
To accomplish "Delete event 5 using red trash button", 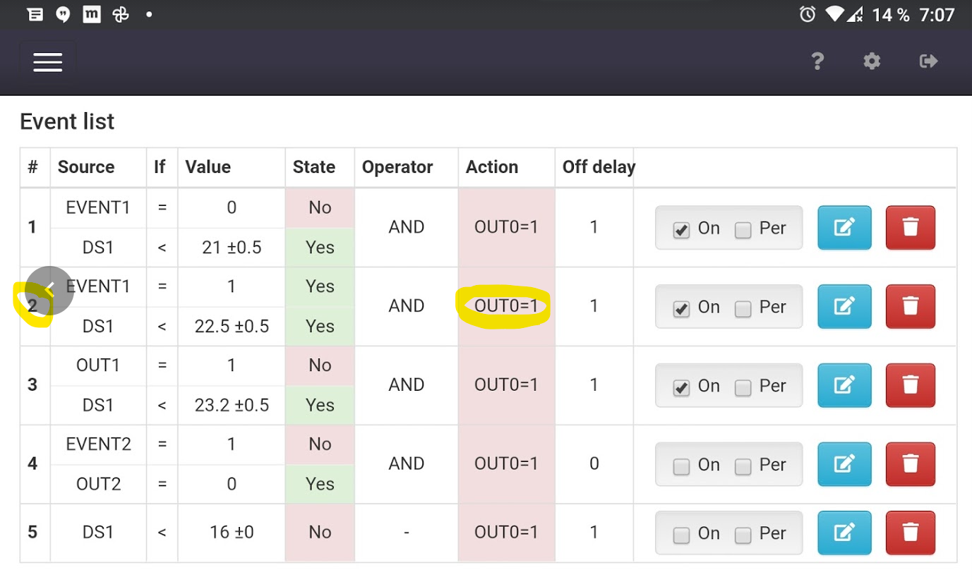I will coord(911,533).
